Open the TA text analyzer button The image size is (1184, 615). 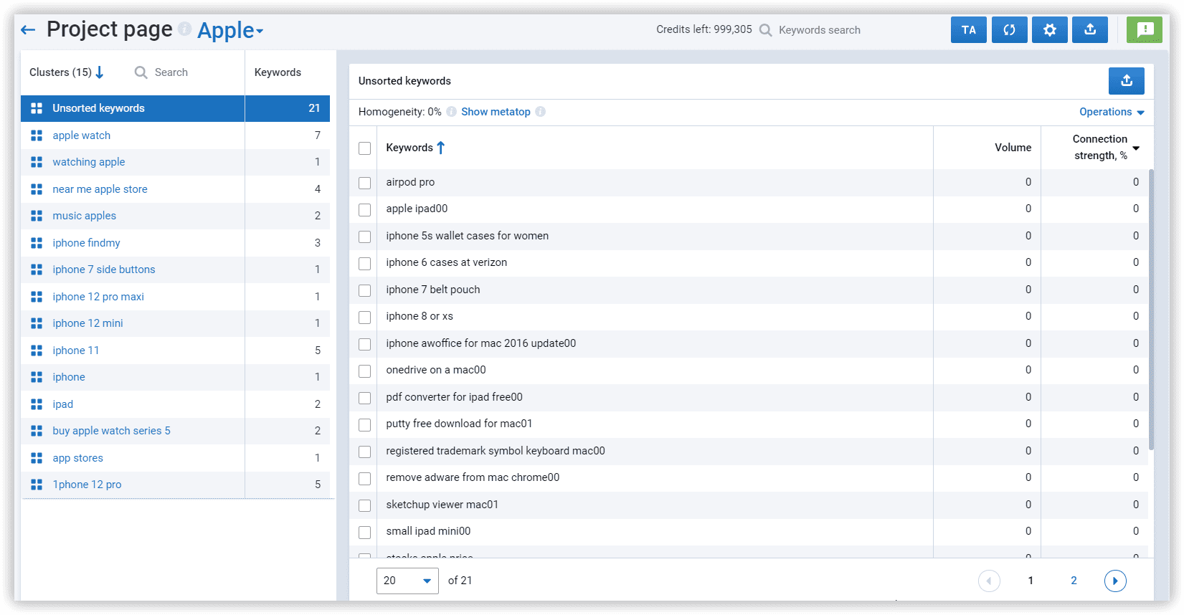(x=968, y=30)
